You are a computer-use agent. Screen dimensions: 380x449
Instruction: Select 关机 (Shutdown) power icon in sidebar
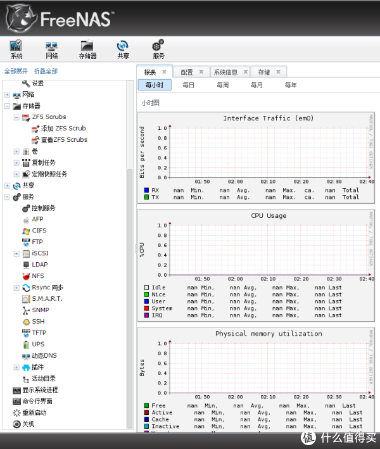tap(16, 424)
